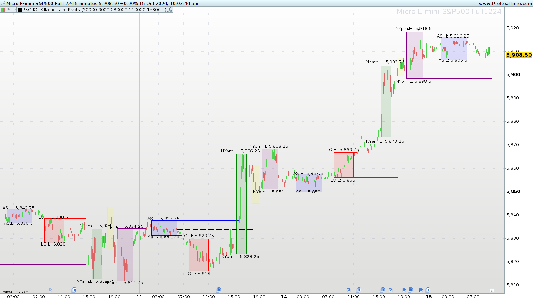
Task: Click the candlestick chart icon in title bar
Action: pyautogui.click(x=3, y=4)
